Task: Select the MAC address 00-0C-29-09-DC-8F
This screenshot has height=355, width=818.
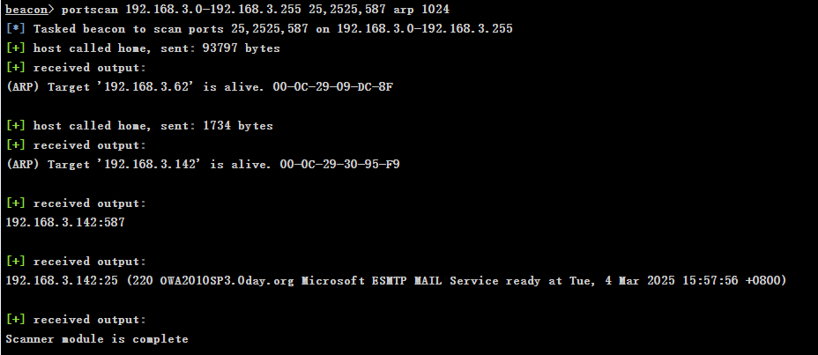Action: (x=333, y=87)
